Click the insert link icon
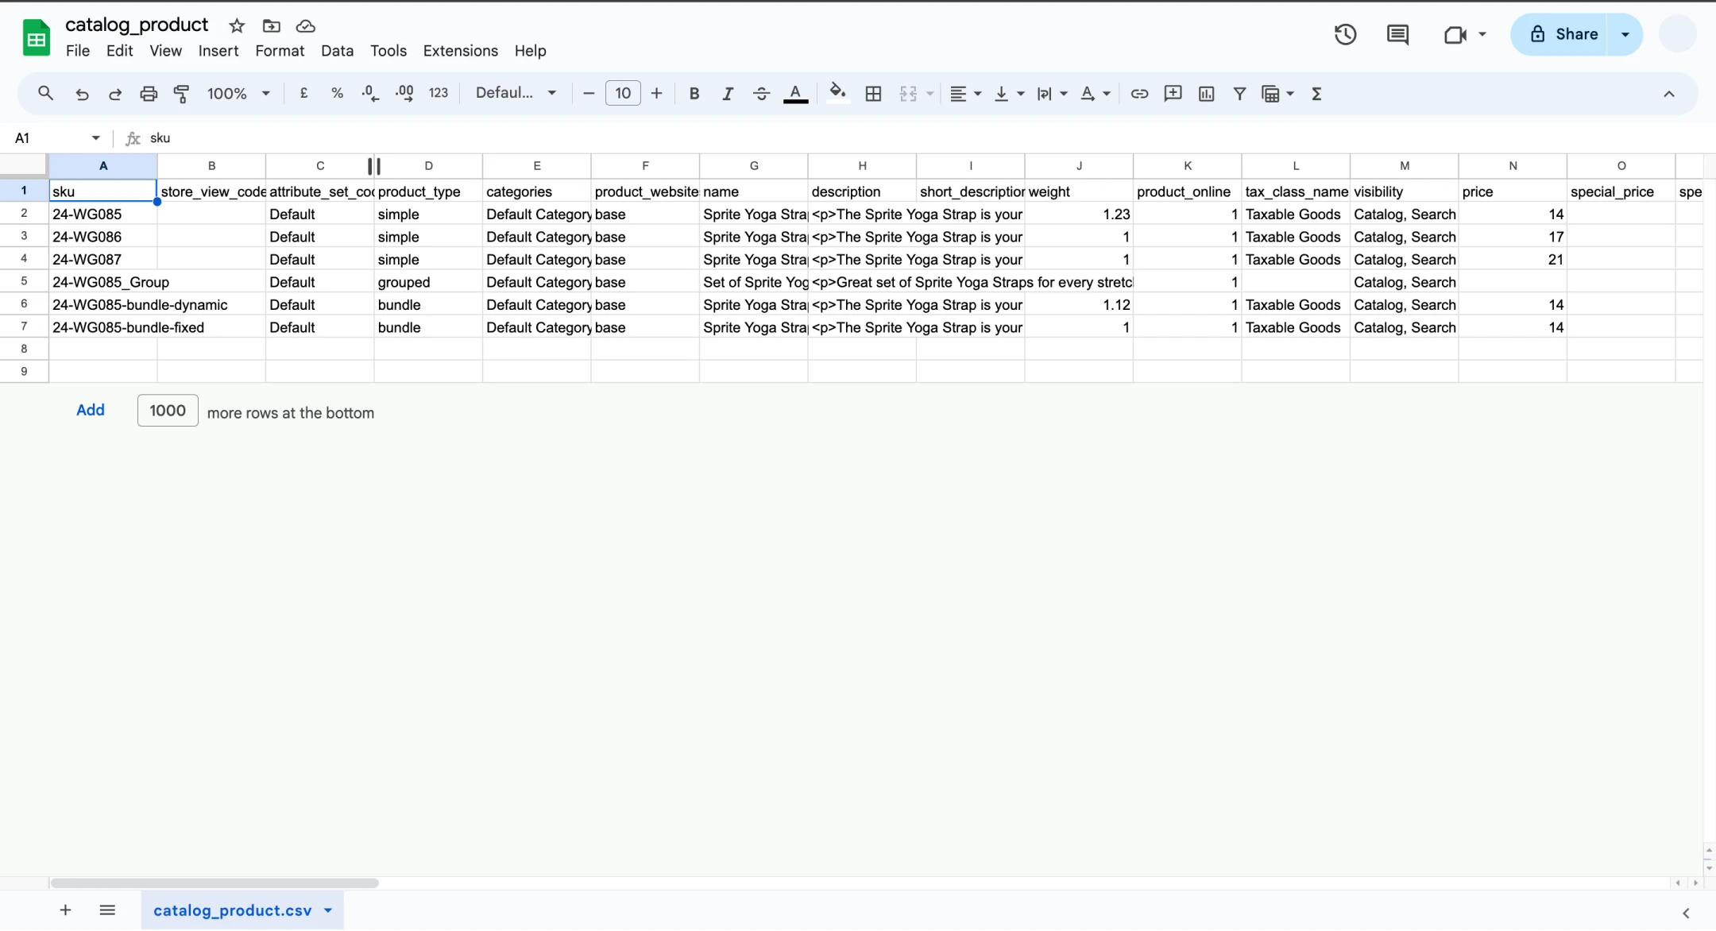Image resolution: width=1716 pixels, height=931 pixels. coord(1139,94)
